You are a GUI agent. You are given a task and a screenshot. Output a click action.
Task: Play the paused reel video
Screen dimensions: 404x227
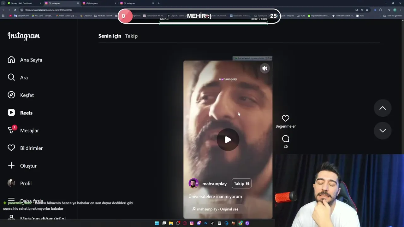(228, 140)
